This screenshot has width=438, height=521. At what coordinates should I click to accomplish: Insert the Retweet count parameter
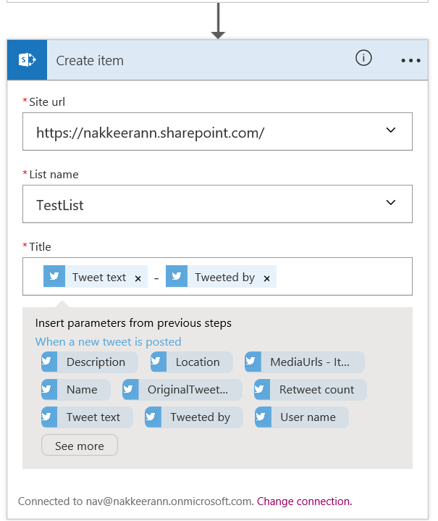[310, 390]
